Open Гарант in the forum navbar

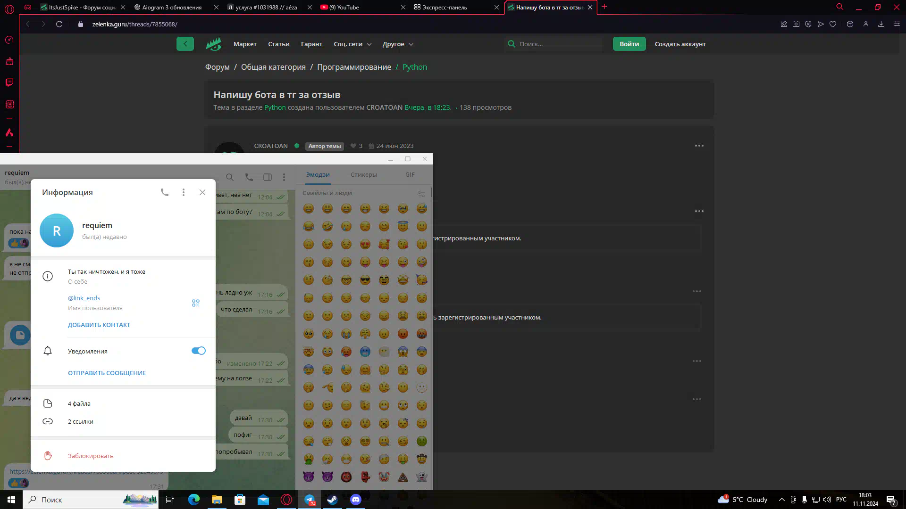[311, 44]
